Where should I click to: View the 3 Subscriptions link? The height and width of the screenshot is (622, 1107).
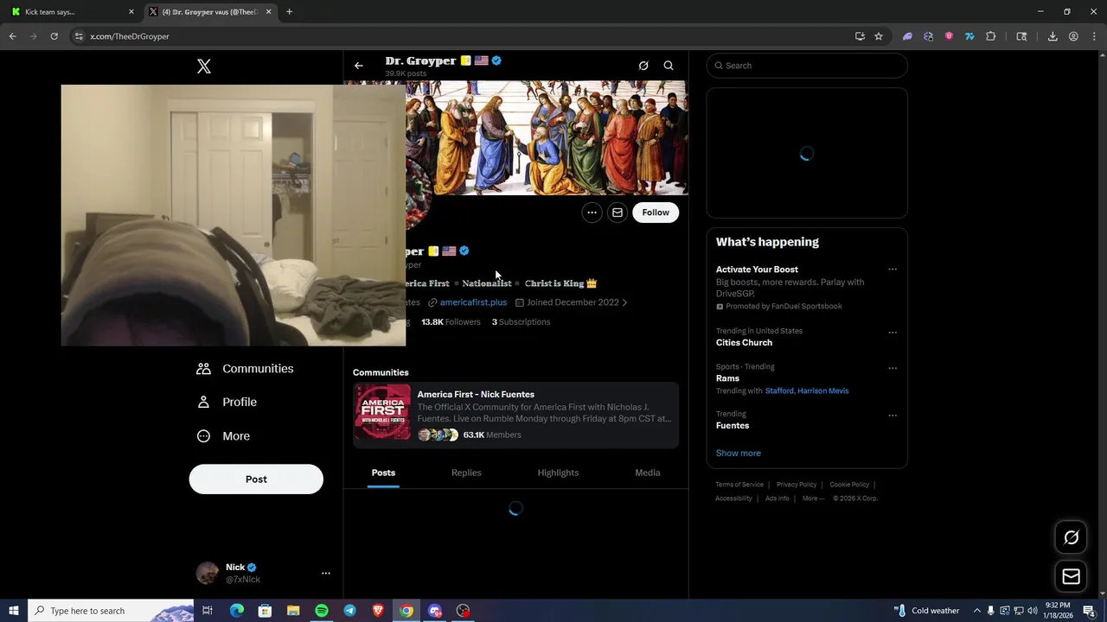521,322
